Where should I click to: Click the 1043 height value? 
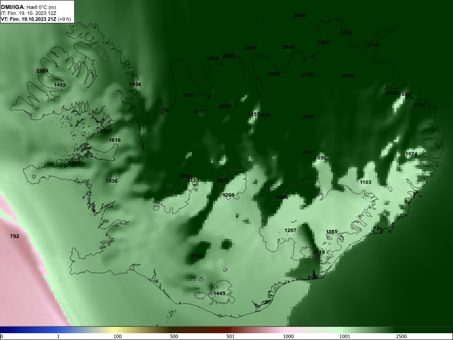(405, 95)
